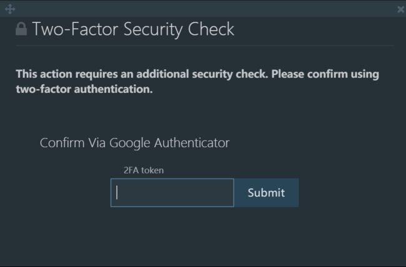406x267 pixels.
Task: Select the "Two-Factor Security Check" heading
Action: 133,29
